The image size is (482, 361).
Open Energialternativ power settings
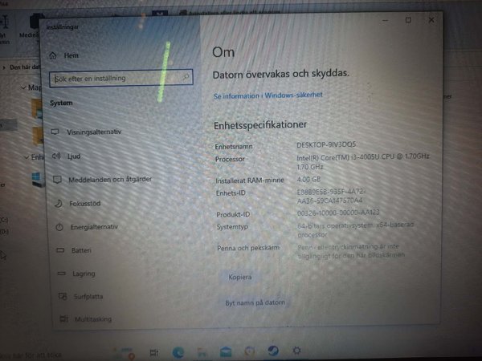(95, 227)
